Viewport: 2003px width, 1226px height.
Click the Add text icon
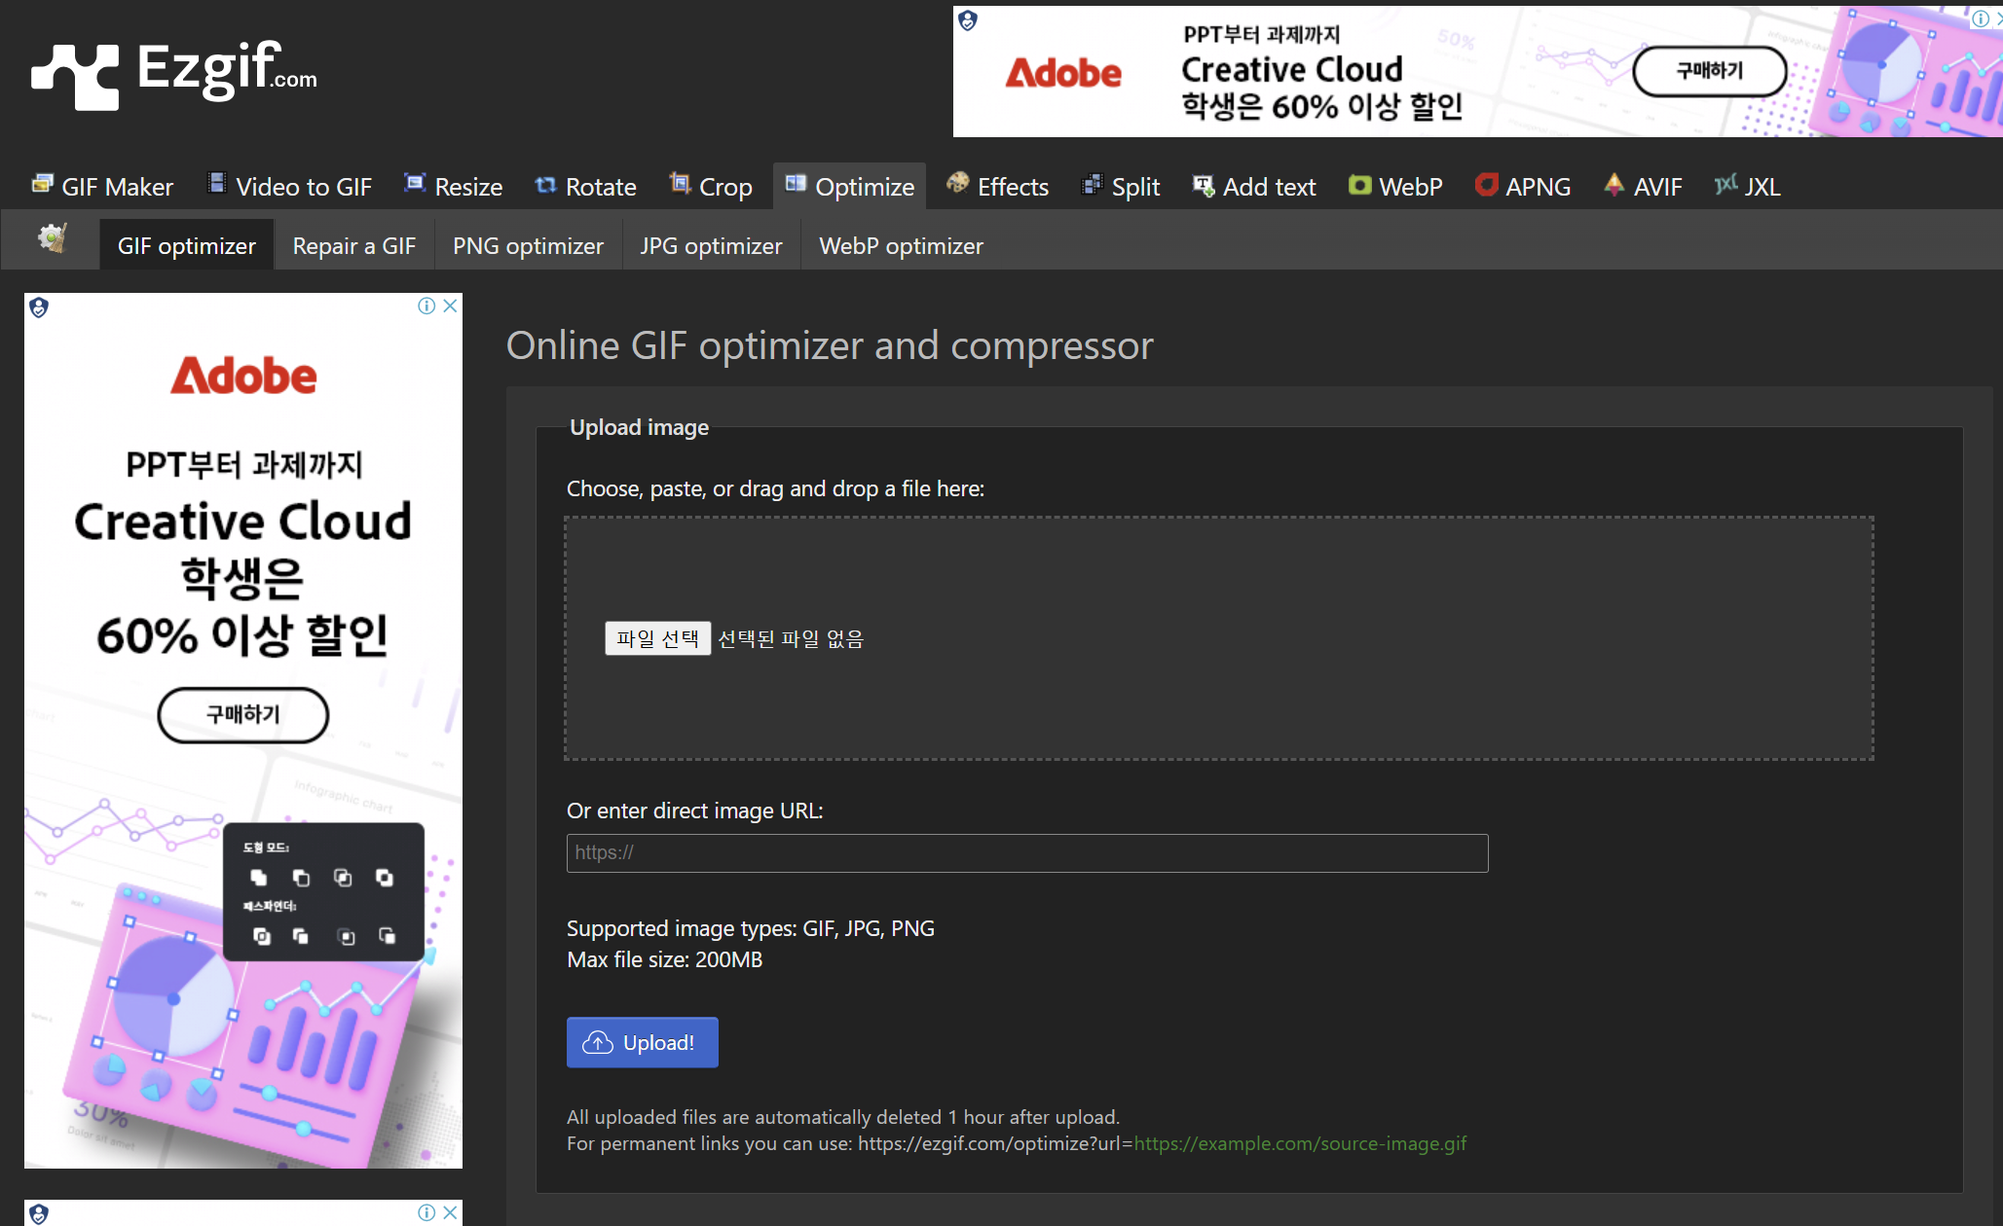click(x=1204, y=185)
